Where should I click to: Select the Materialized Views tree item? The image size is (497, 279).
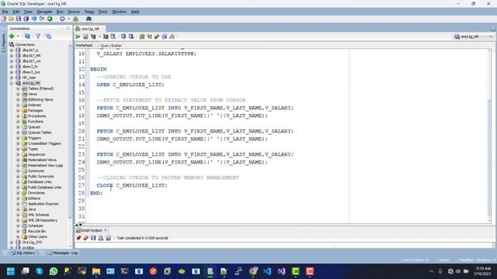click(42, 160)
